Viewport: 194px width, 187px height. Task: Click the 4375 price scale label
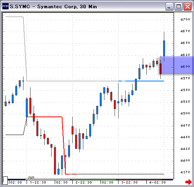pos(185,172)
